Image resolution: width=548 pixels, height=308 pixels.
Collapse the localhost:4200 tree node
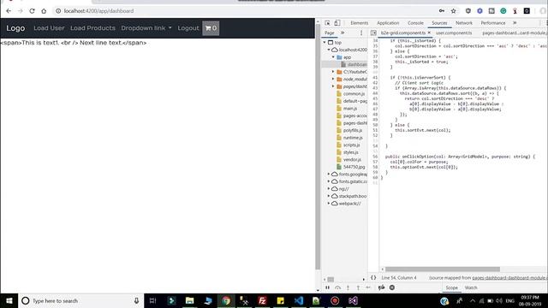329,50
